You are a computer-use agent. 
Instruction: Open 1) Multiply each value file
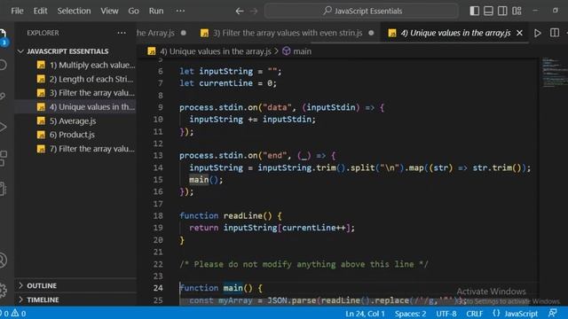click(x=75, y=65)
